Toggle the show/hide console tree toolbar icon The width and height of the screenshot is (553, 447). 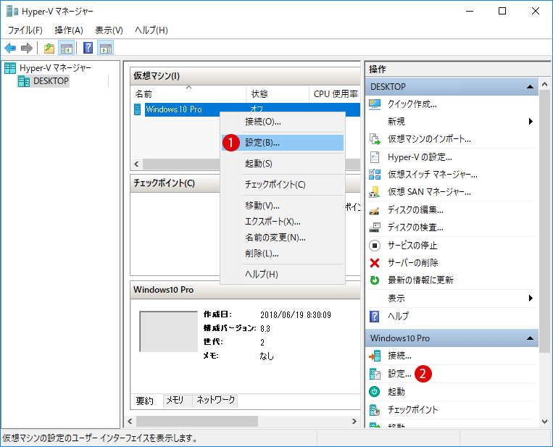pyautogui.click(x=66, y=48)
